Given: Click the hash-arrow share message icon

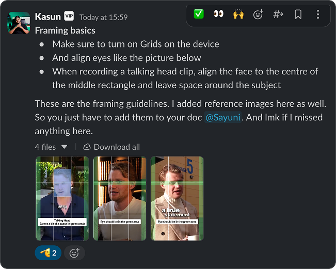Looking at the screenshot, I should click(278, 14).
